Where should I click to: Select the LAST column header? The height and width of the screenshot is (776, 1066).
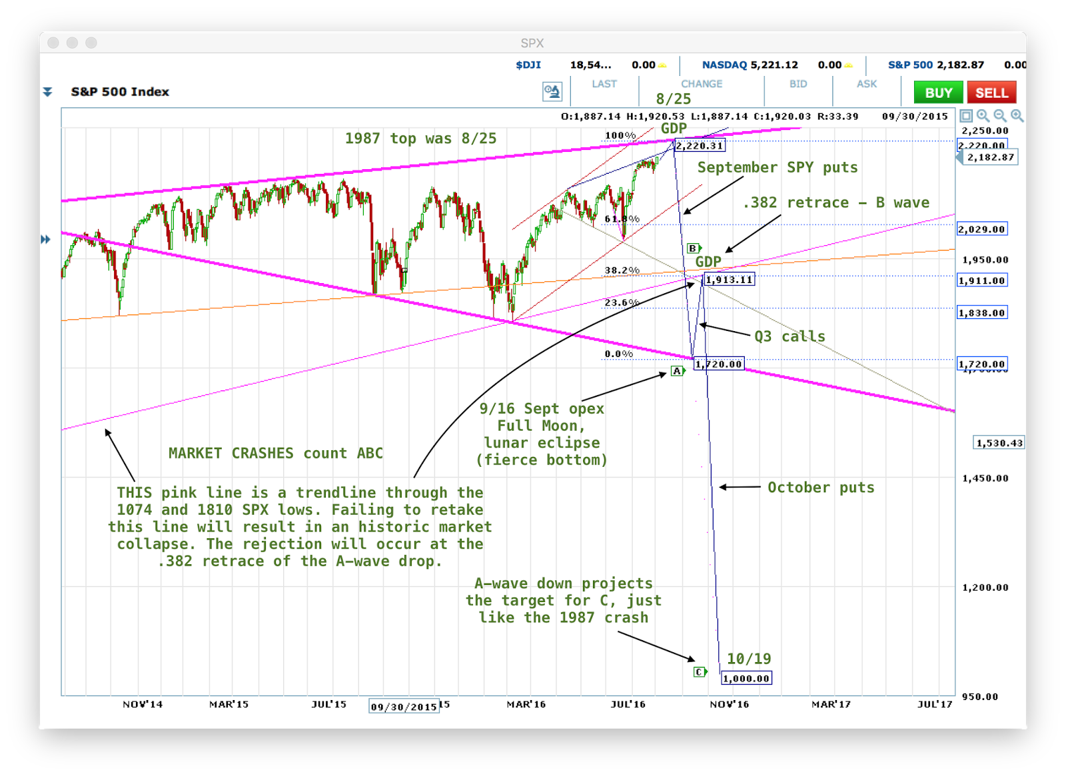pyautogui.click(x=603, y=84)
